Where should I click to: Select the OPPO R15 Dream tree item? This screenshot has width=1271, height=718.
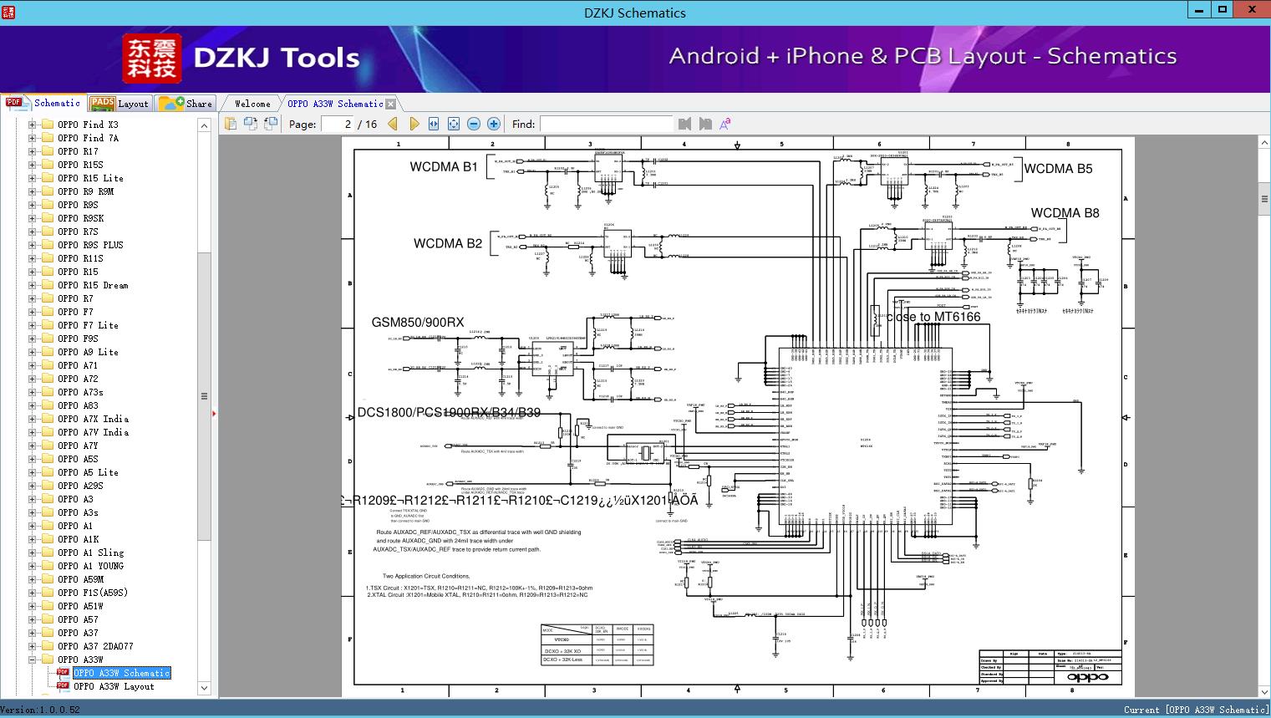point(93,285)
